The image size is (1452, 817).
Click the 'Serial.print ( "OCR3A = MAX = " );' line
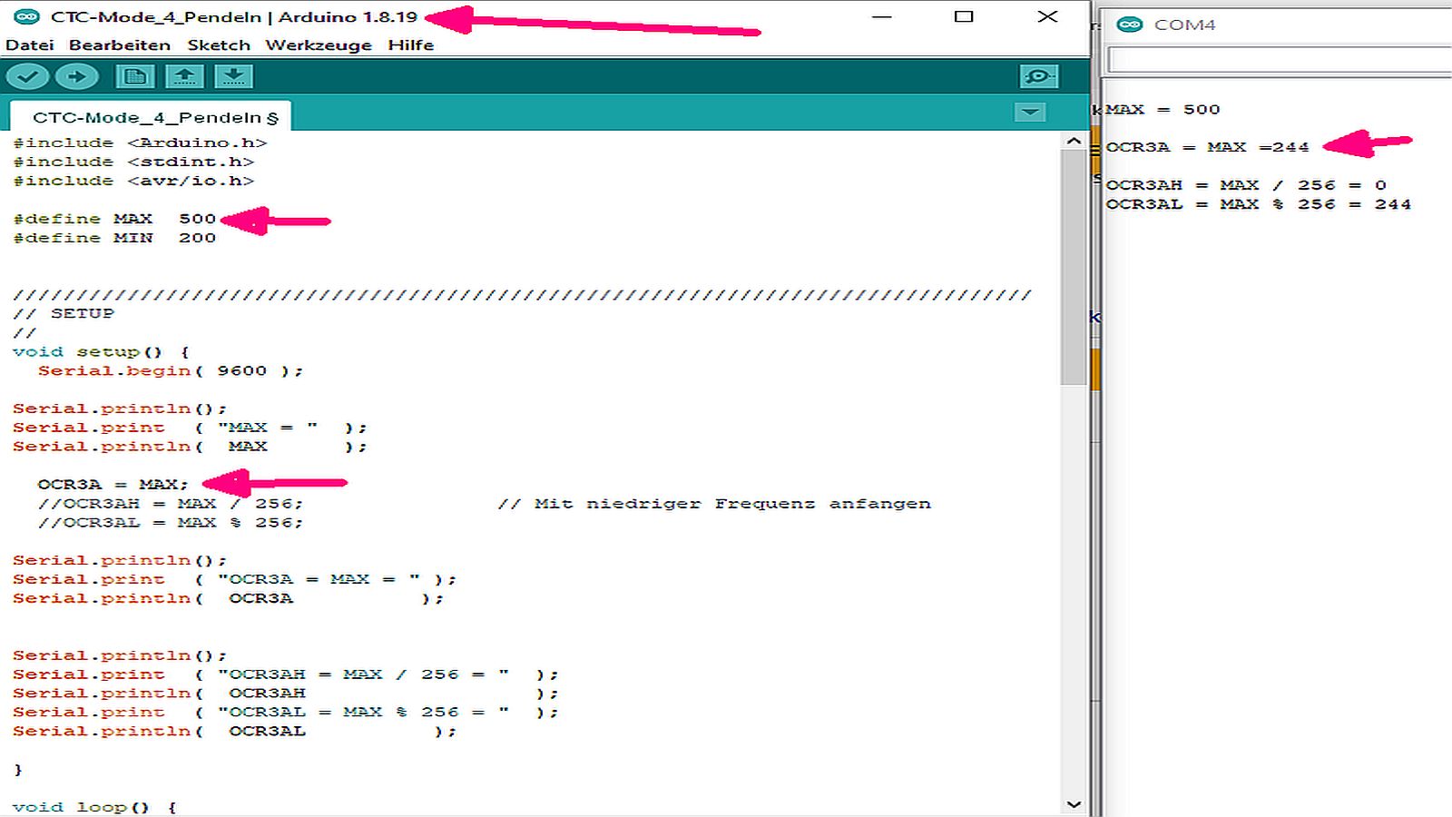click(x=234, y=579)
